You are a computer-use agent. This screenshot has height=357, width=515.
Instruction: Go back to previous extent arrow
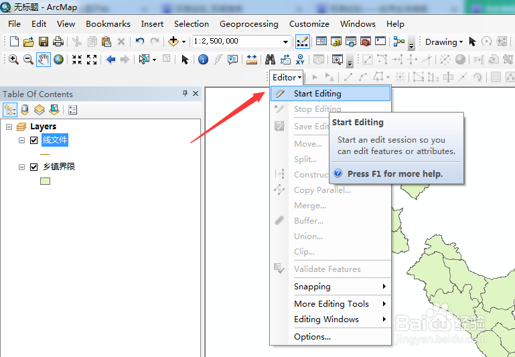point(111,60)
